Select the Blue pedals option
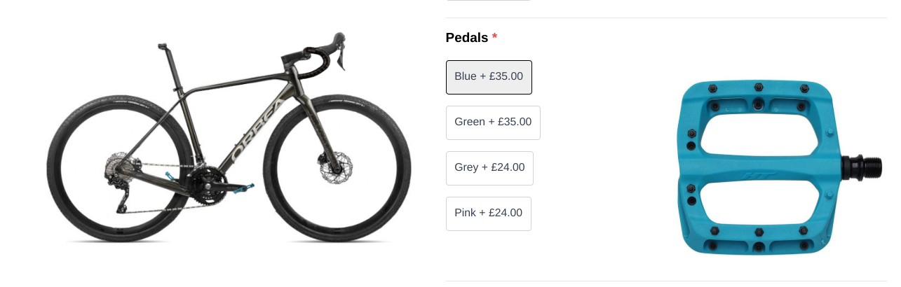 coord(489,77)
